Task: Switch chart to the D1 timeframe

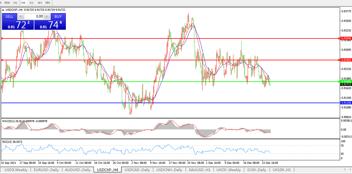Action: [31, 3]
